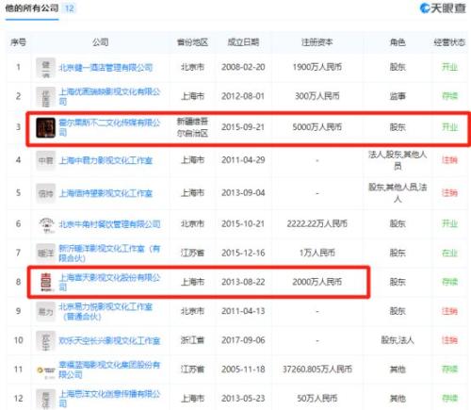Image resolution: width=471 pixels, height=410 pixels.
Task: Open the 他的所有公司 tab
Action: [32, 8]
